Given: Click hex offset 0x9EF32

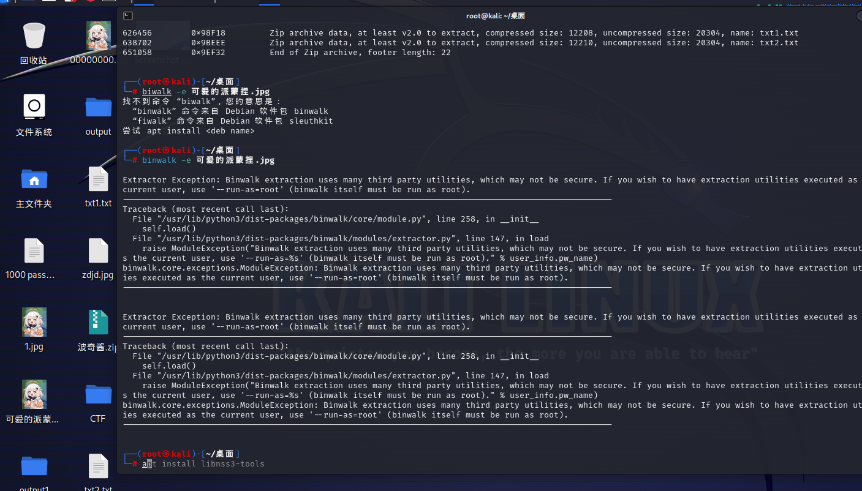Looking at the screenshot, I should (x=208, y=53).
